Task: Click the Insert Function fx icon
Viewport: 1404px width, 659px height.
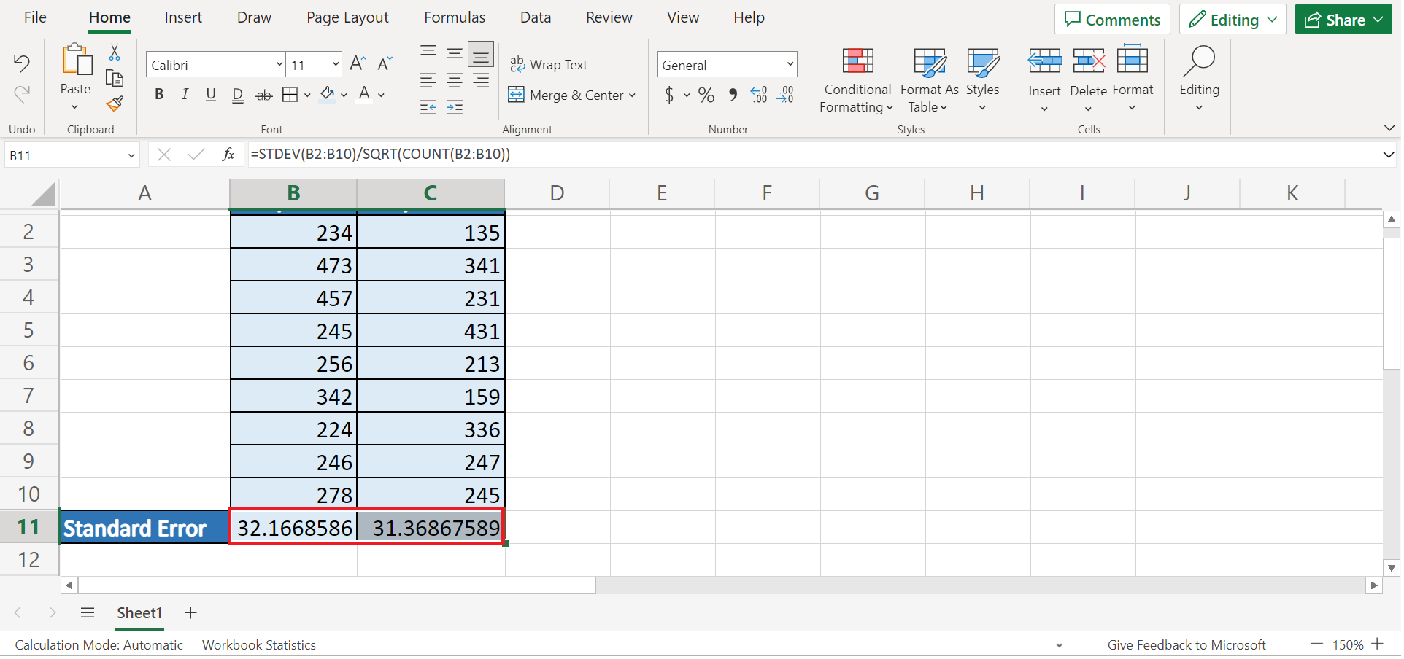Action: tap(228, 155)
